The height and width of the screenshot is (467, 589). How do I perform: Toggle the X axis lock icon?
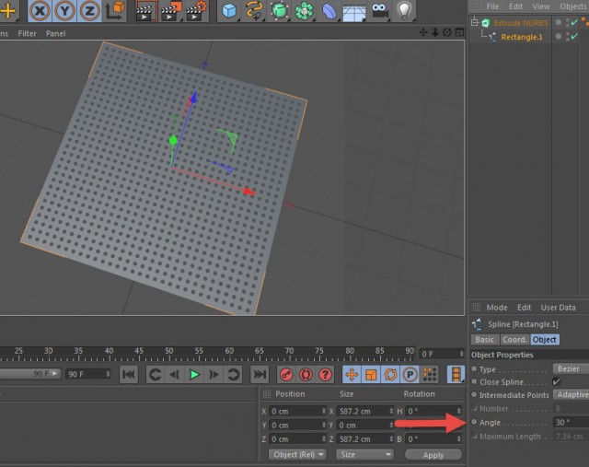pyautogui.click(x=40, y=11)
